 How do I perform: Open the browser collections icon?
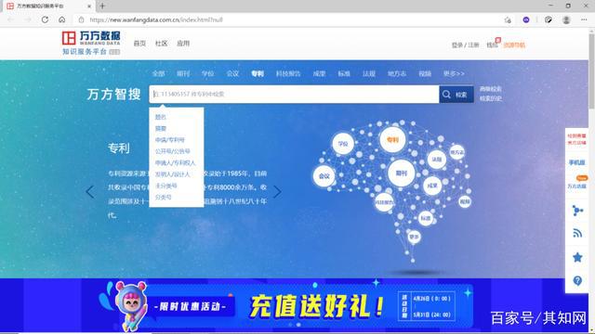tap(548, 19)
